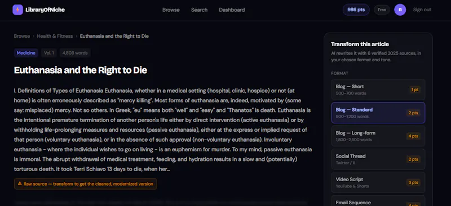Click the 1 pt cost badge

(414, 89)
